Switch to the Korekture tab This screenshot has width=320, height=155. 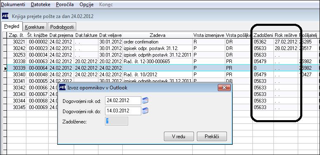pos(35,27)
